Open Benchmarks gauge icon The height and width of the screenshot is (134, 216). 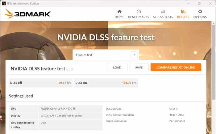tap(139, 12)
